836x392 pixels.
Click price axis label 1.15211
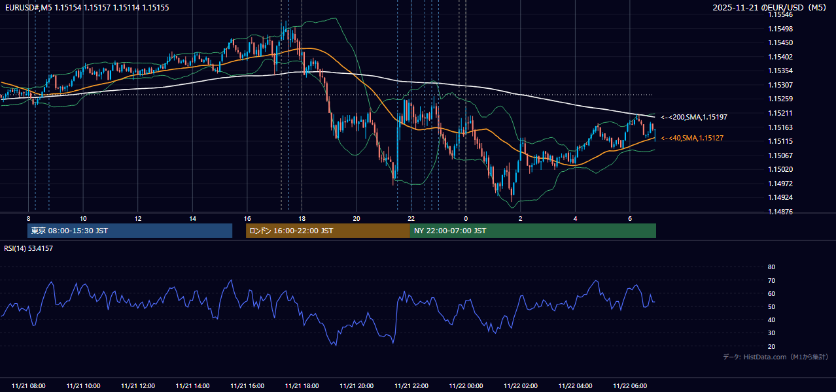[x=780, y=113]
